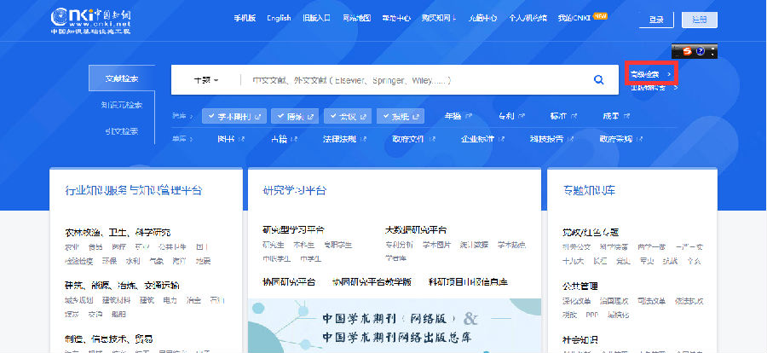This screenshot has width=767, height=353.
Task: Open the 协同研究平台教学版 link
Action: tap(372, 282)
